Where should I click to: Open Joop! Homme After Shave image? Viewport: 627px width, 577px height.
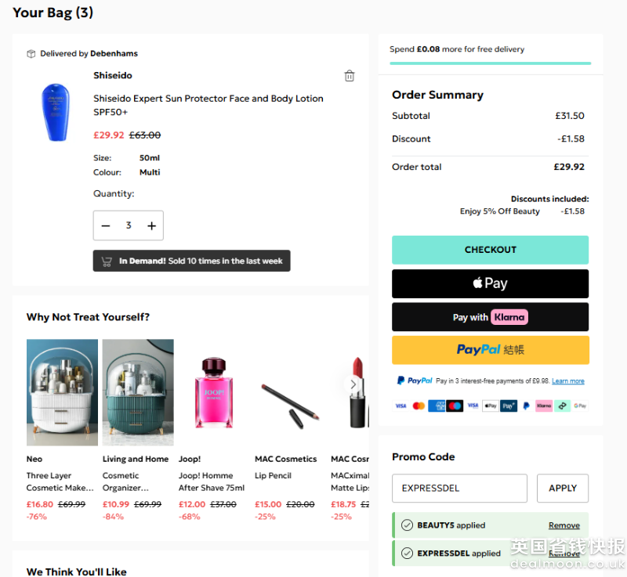coord(214,392)
